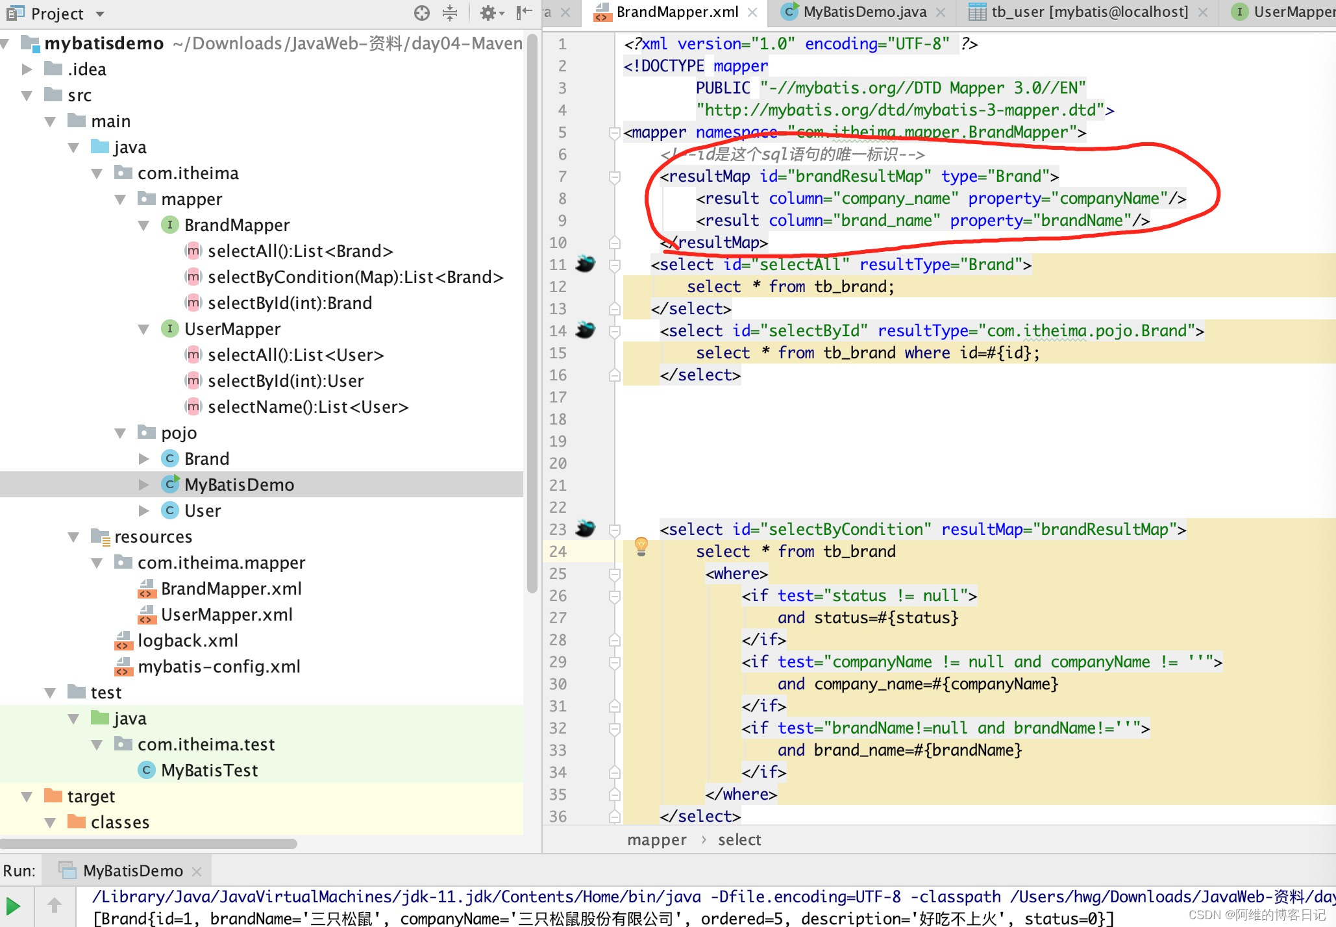Fold the mapper tag at line 5
Screen dimensions: 1336x927
pyautogui.click(x=614, y=133)
